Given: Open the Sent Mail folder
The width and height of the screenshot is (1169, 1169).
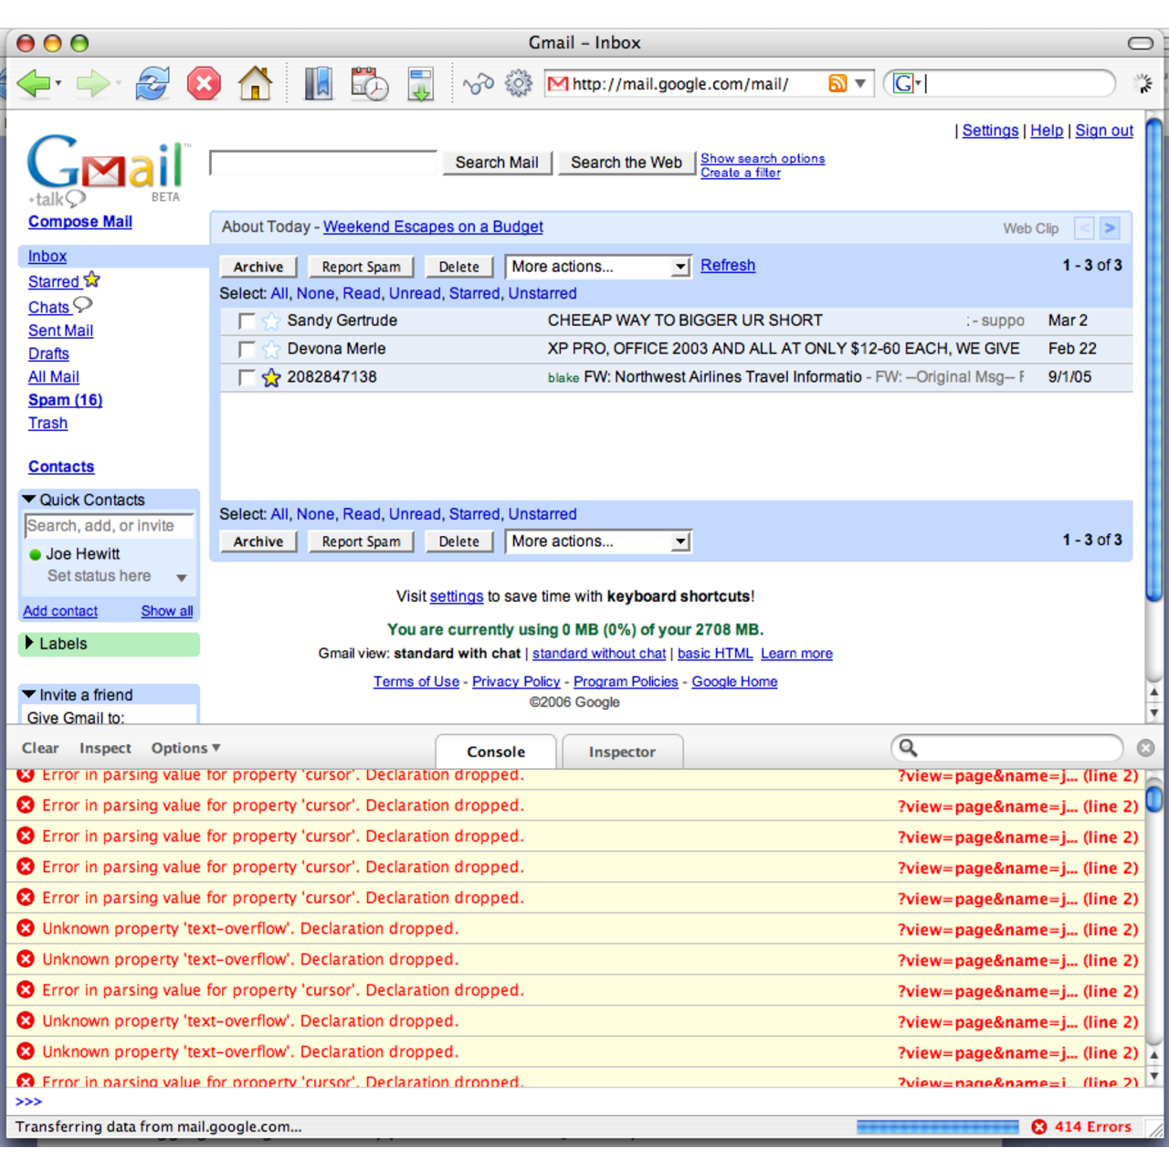Looking at the screenshot, I should (x=60, y=332).
